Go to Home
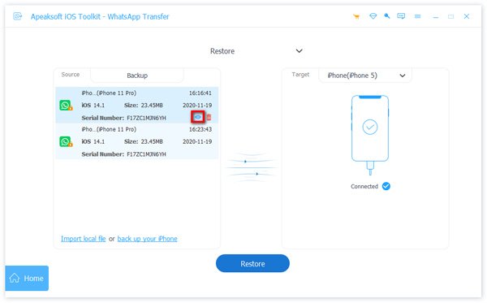 point(27,278)
